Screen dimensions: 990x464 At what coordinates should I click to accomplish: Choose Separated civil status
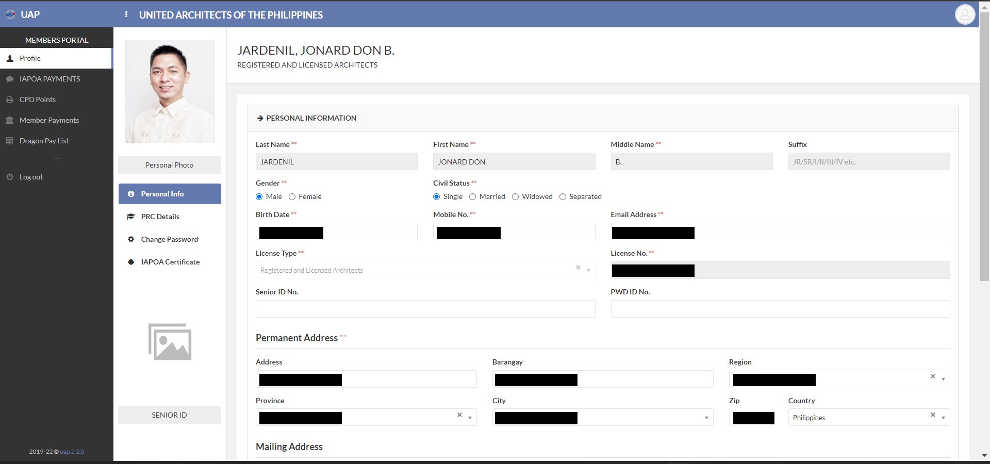(563, 197)
